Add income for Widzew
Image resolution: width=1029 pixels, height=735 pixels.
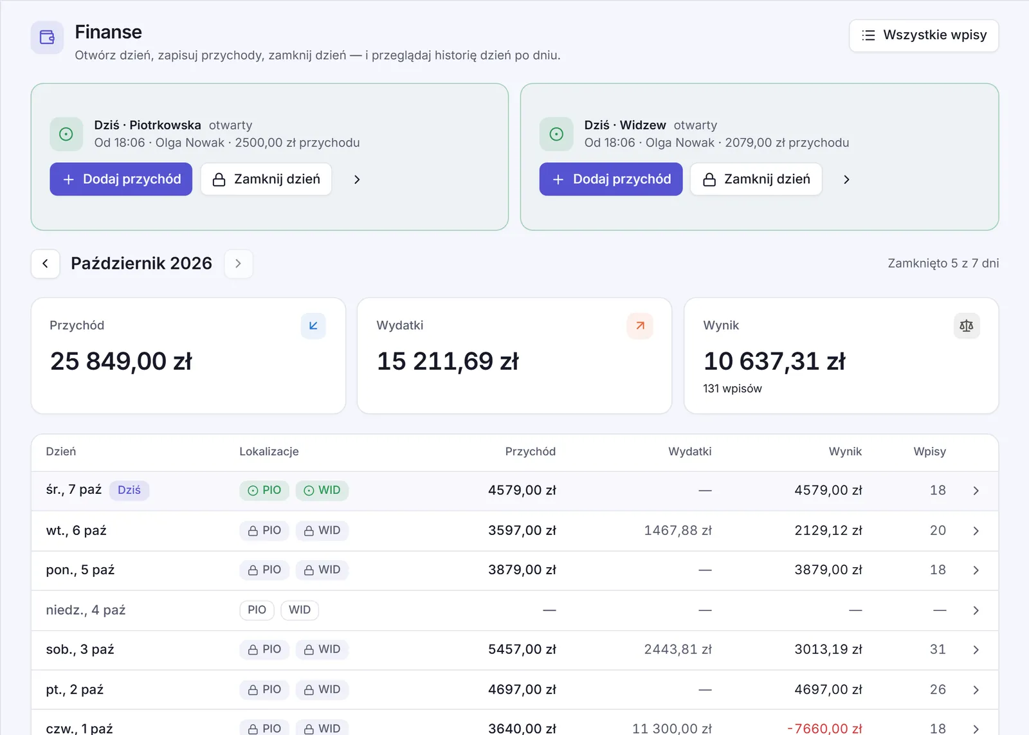(611, 179)
